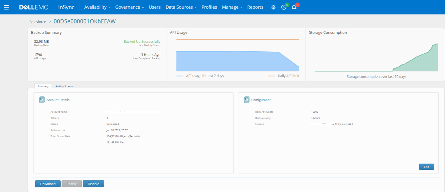445x192 pixels.
Task: Click the Download button
Action: (48, 184)
